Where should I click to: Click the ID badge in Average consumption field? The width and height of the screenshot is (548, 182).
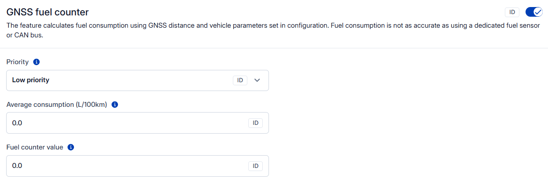click(255, 123)
